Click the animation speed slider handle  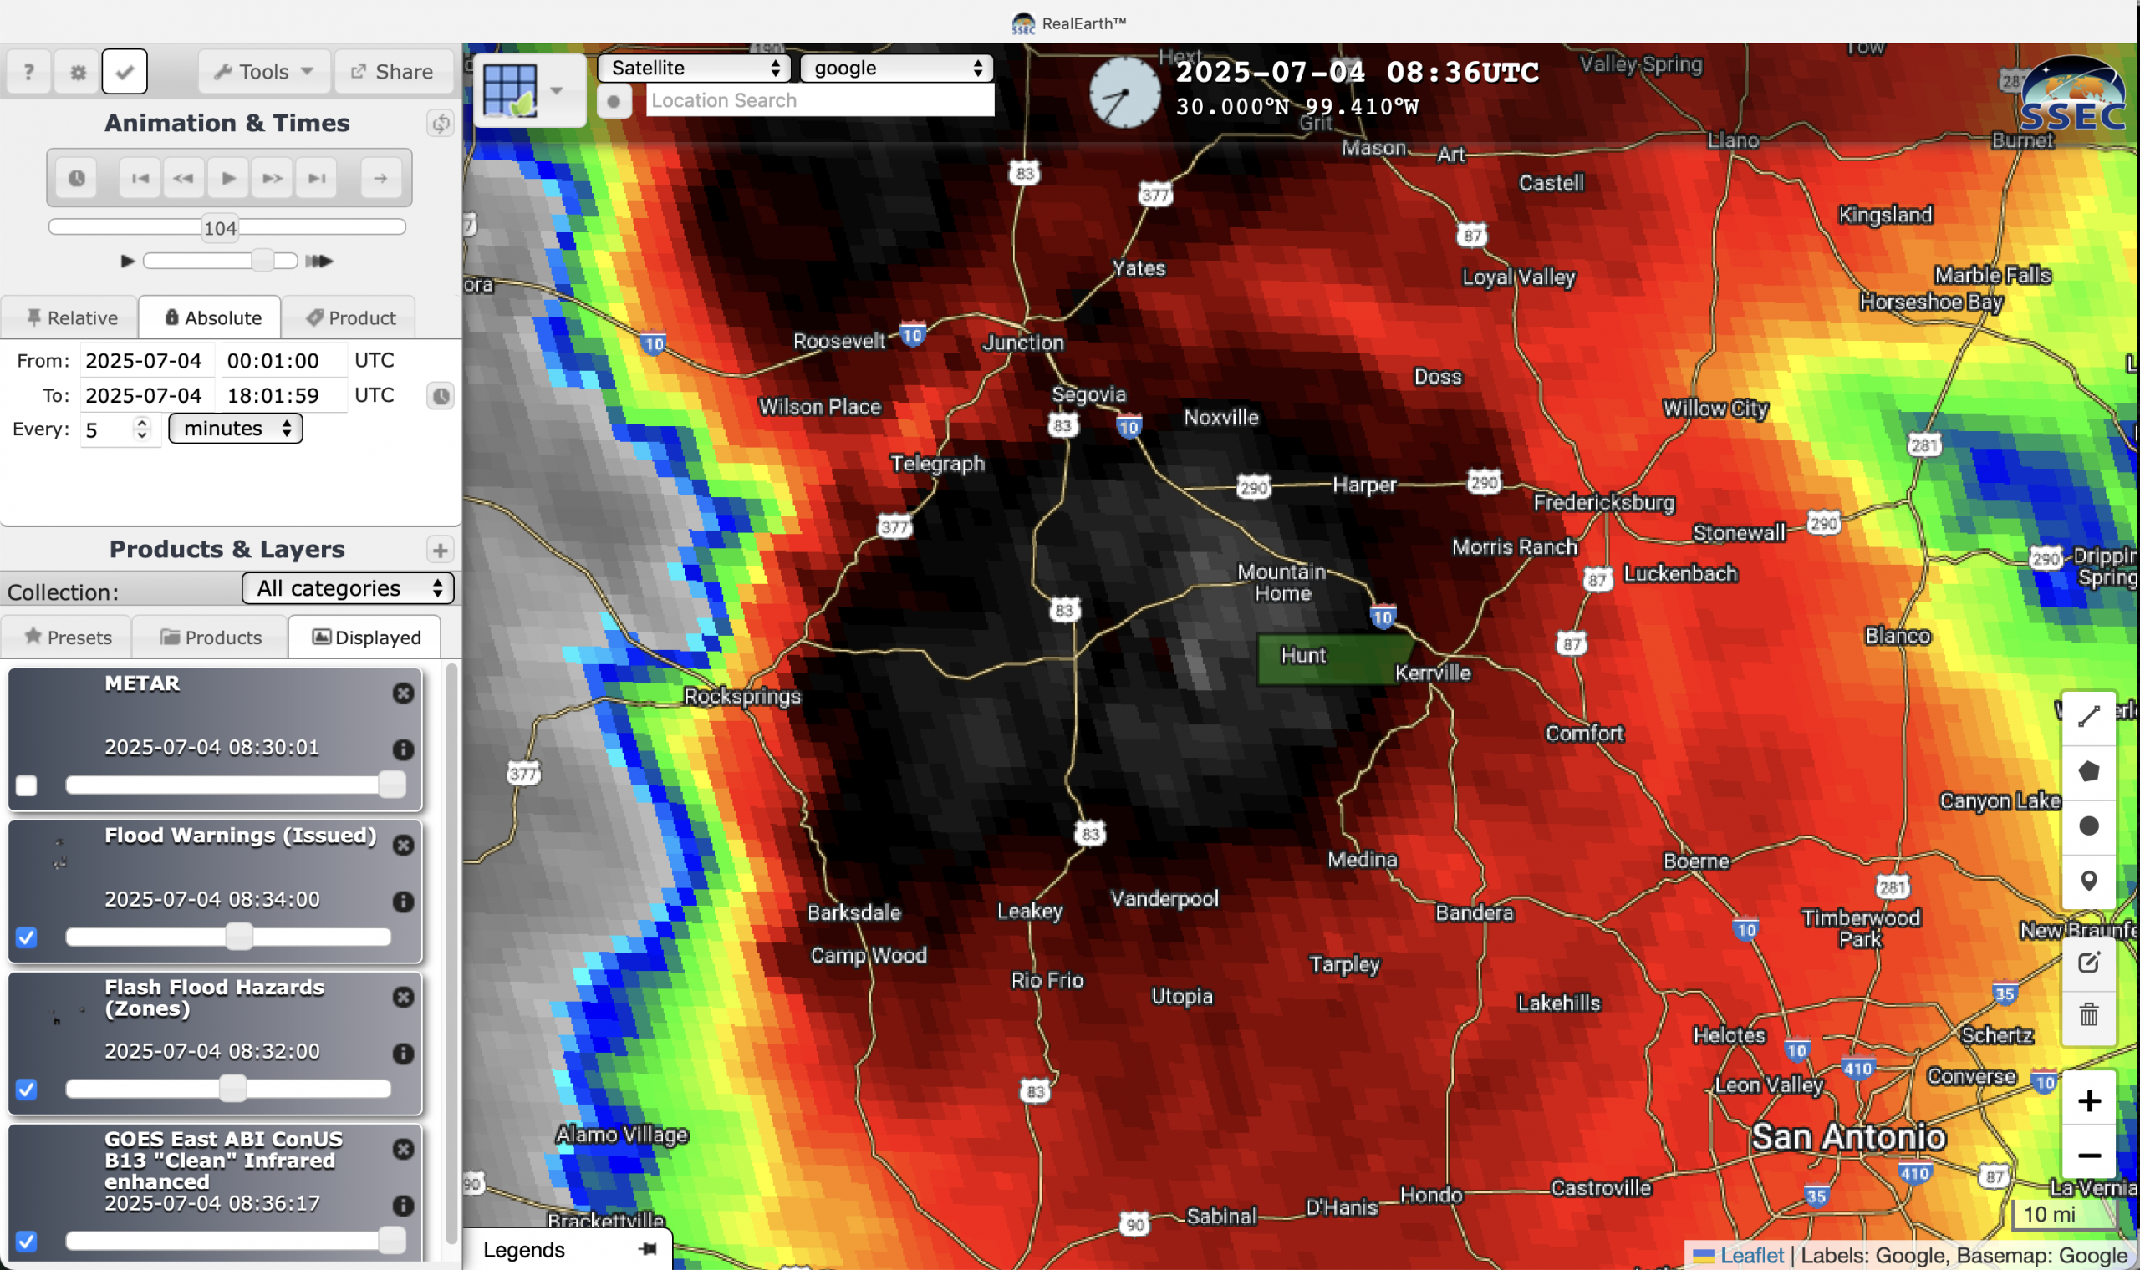click(262, 260)
